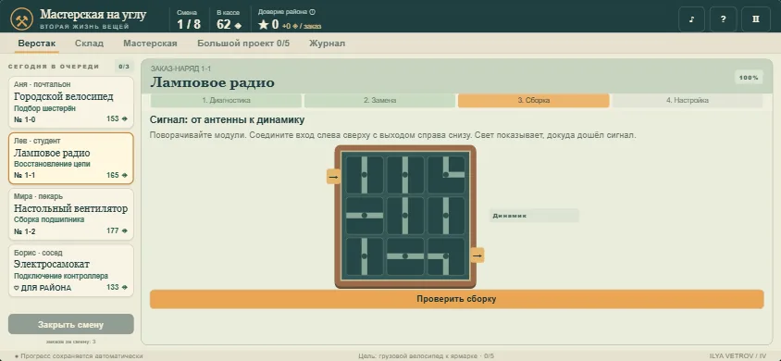This screenshot has height=361, width=781.
Task: Click the В кассе 62 balance
Action: (229, 19)
